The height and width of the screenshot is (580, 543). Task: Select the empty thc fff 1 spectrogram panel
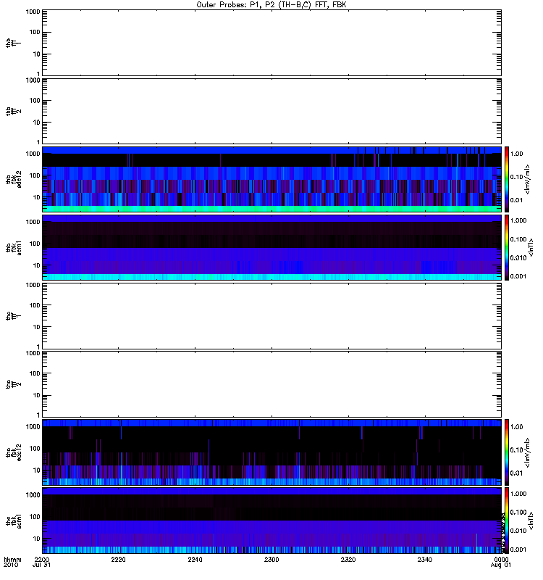click(x=272, y=316)
